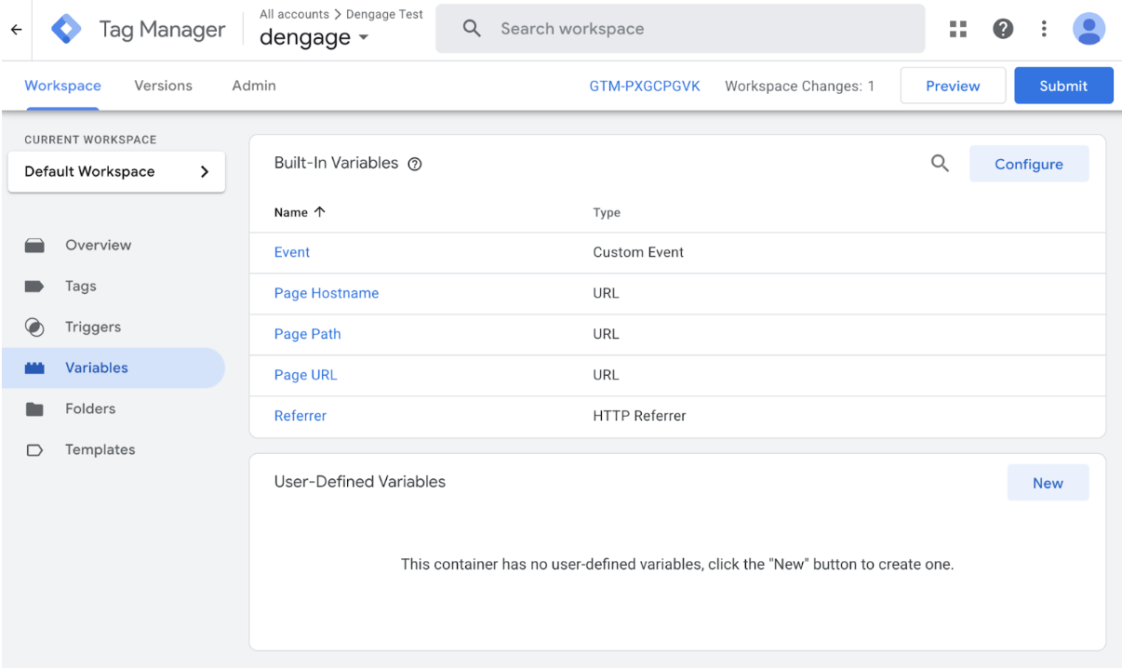The width and height of the screenshot is (1122, 668).
Task: Click the Configure button
Action: [x=1029, y=164]
